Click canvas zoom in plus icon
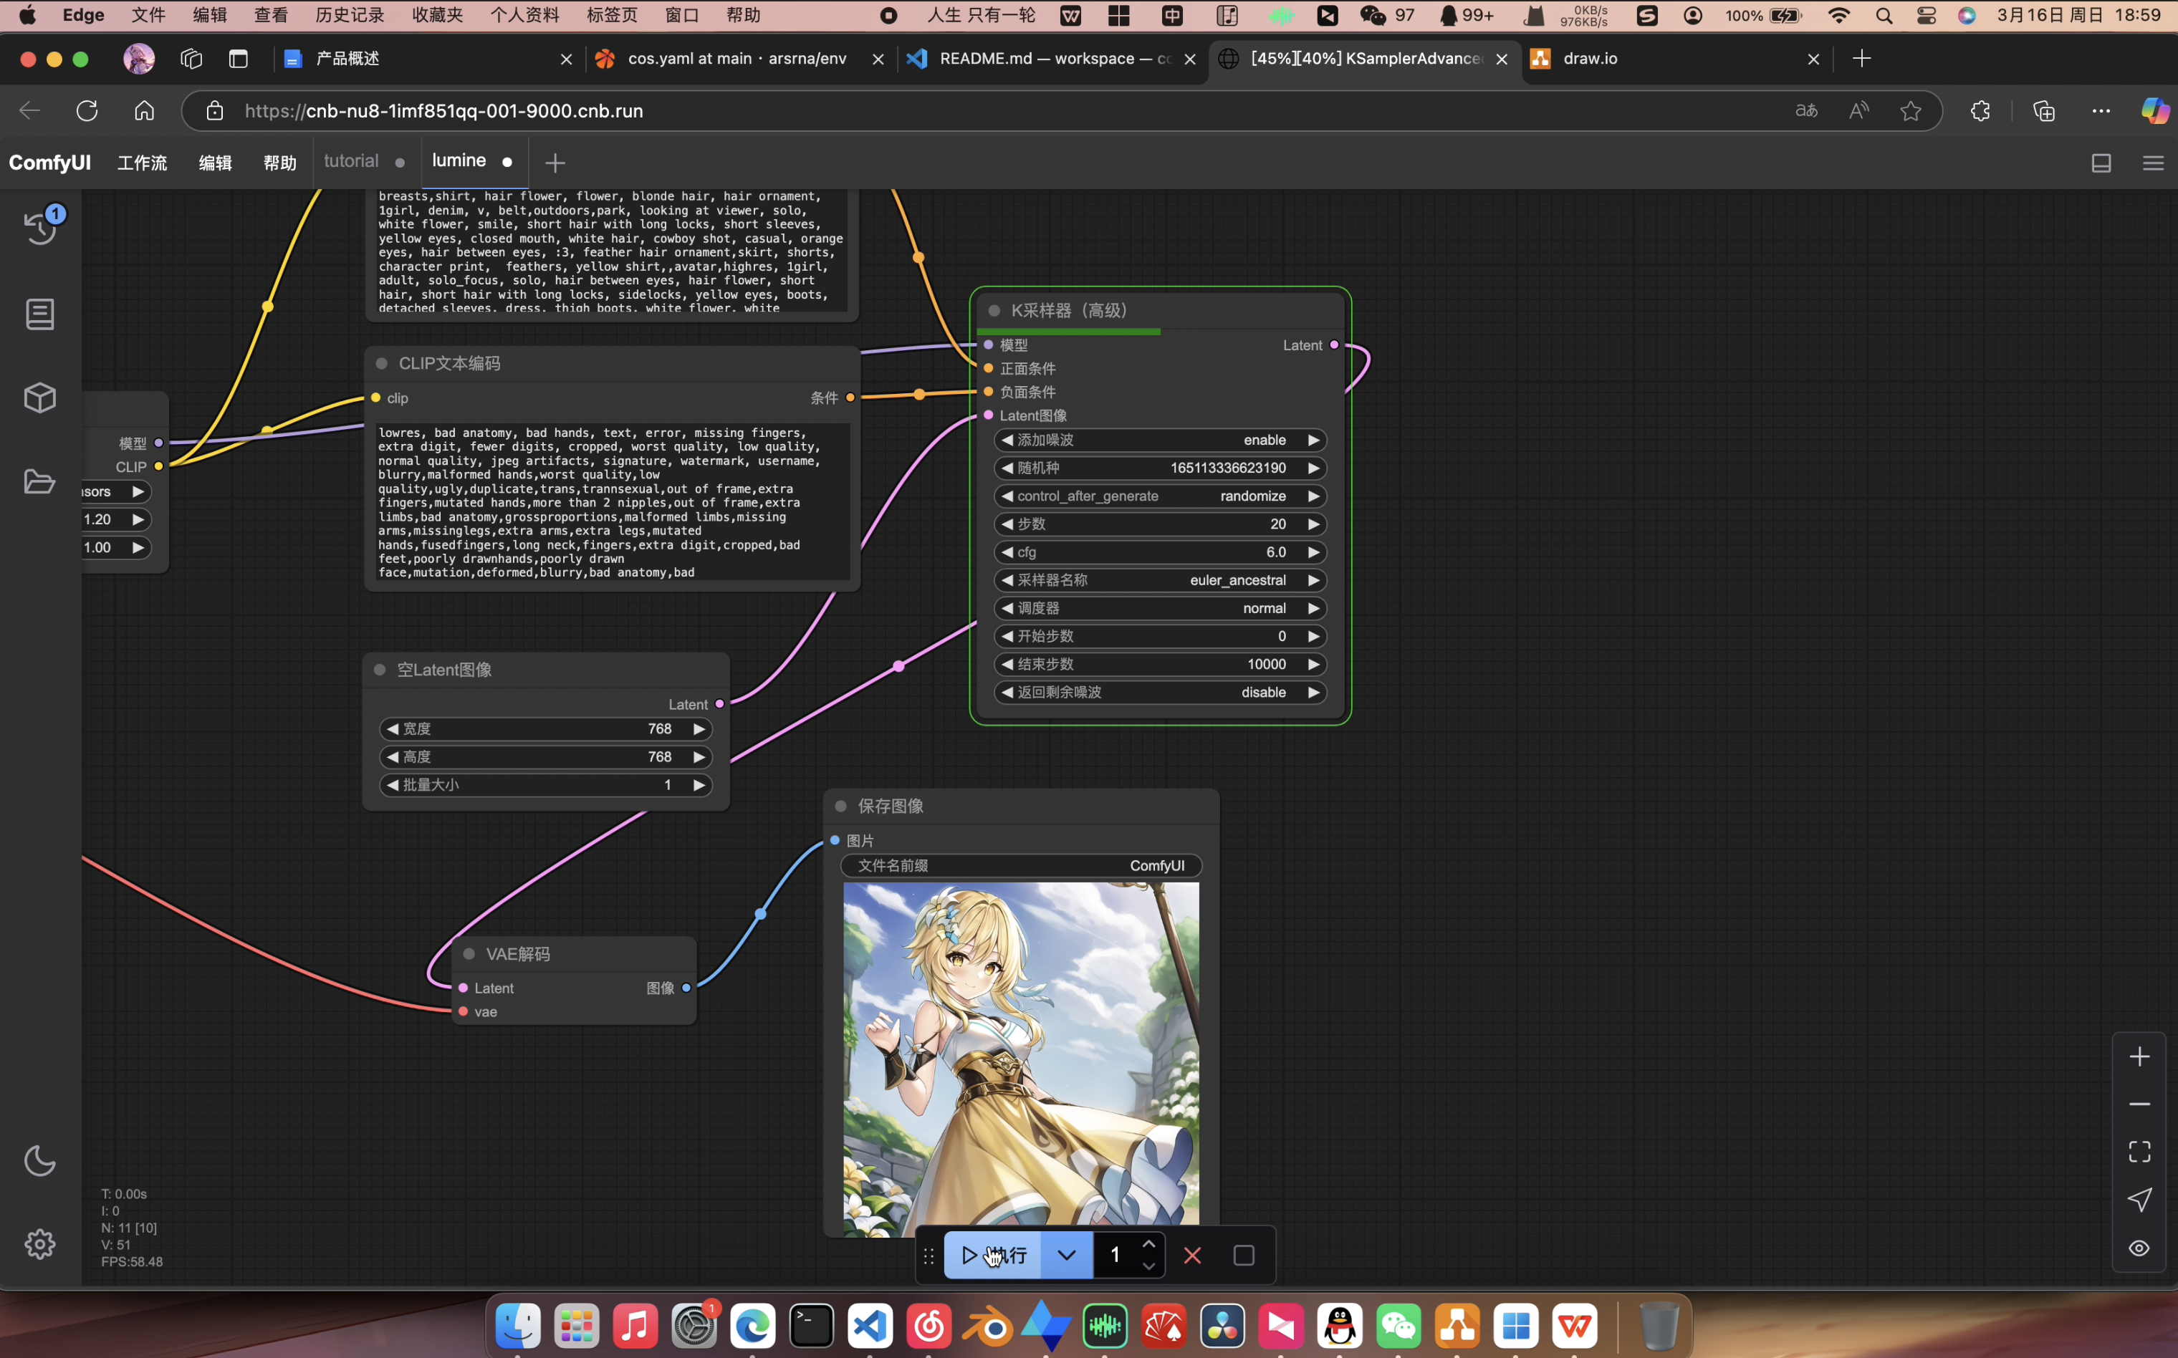 point(2139,1056)
